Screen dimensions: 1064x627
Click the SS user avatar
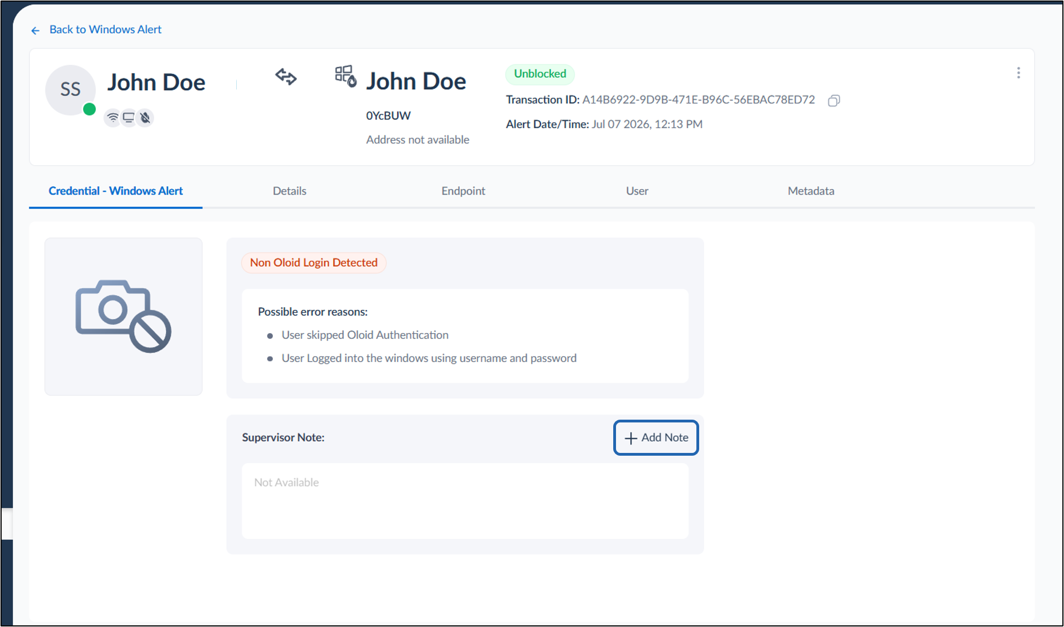[x=70, y=90]
